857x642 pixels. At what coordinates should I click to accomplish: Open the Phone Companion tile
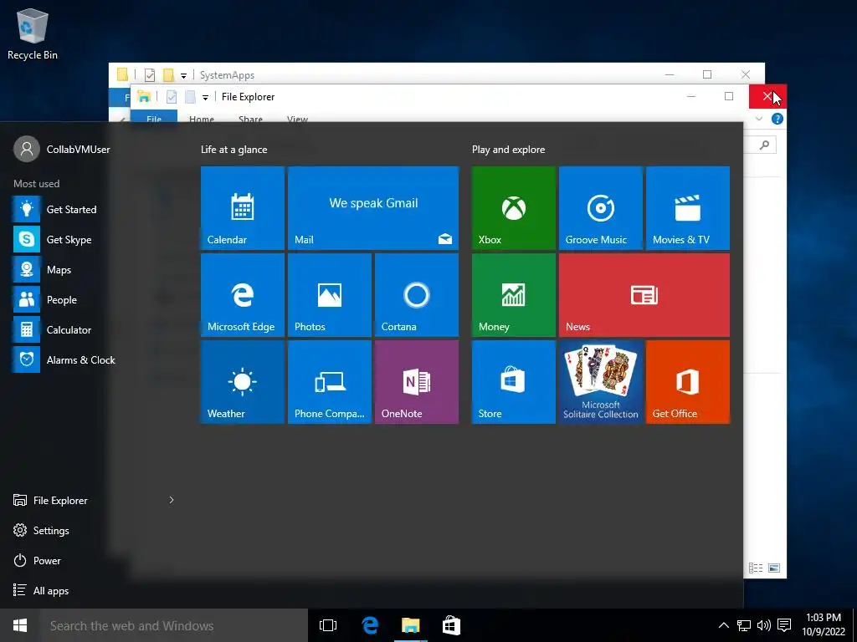coord(330,382)
